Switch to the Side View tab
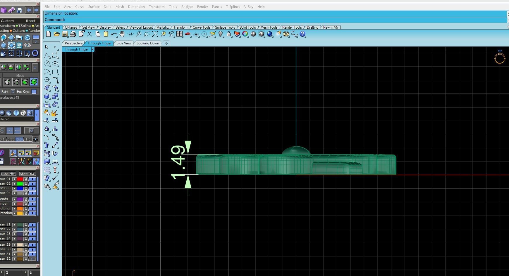 point(124,43)
